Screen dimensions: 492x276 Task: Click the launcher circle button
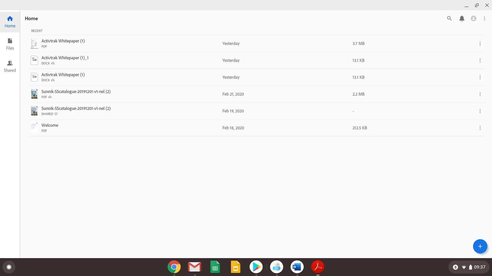(x=9, y=267)
